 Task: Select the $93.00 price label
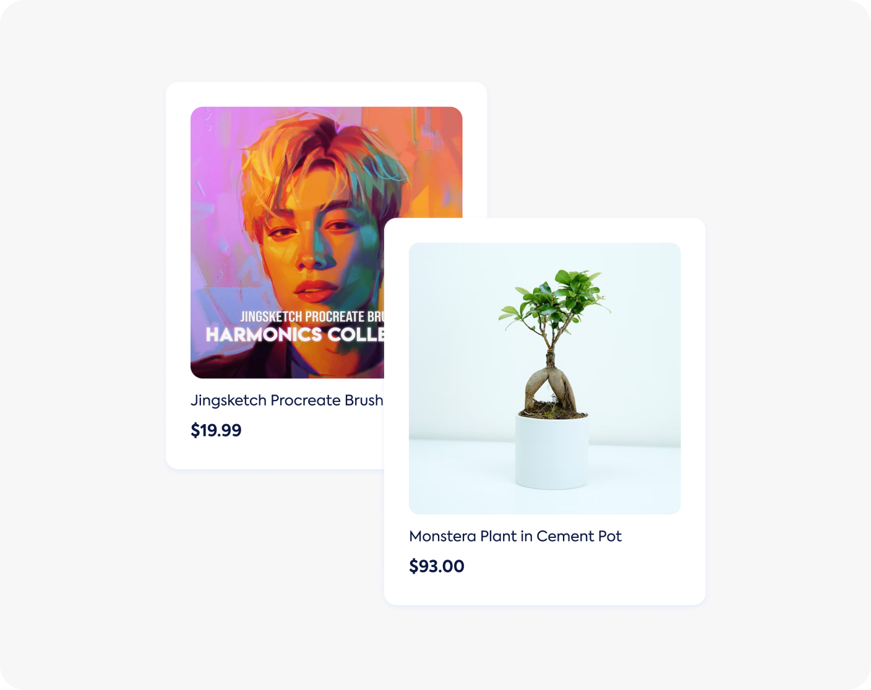coord(437,566)
